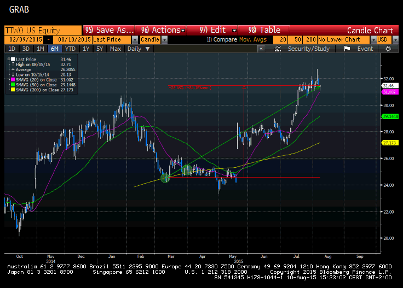
Task: Open chart settings gear icon
Action: (x=388, y=49)
